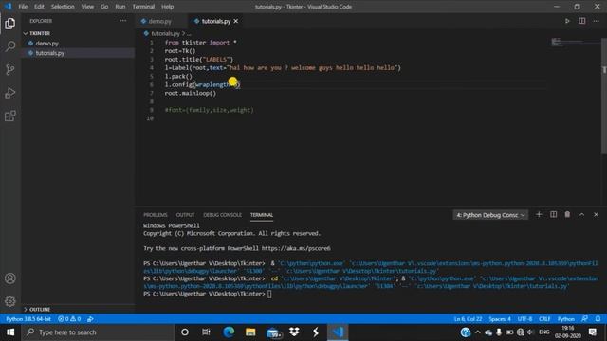Close the terminal panel
Image resolution: width=607 pixels, height=341 pixels.
click(596, 215)
